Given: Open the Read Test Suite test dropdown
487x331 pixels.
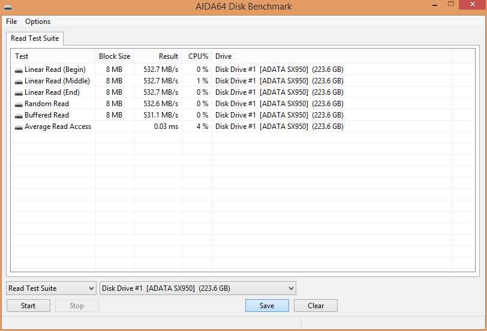Looking at the screenshot, I should click(x=51, y=288).
